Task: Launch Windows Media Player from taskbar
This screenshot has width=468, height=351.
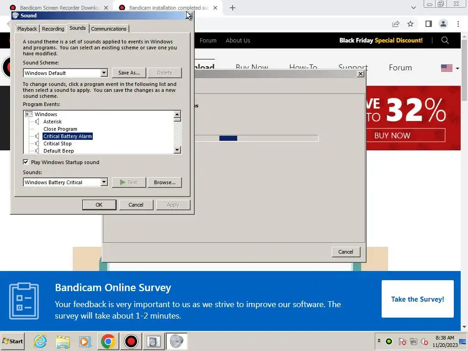Action: pos(85,341)
